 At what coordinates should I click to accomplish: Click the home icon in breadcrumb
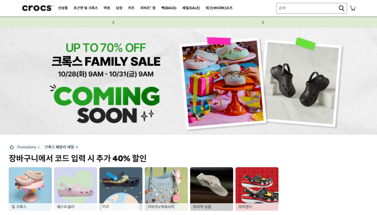pos(11,147)
